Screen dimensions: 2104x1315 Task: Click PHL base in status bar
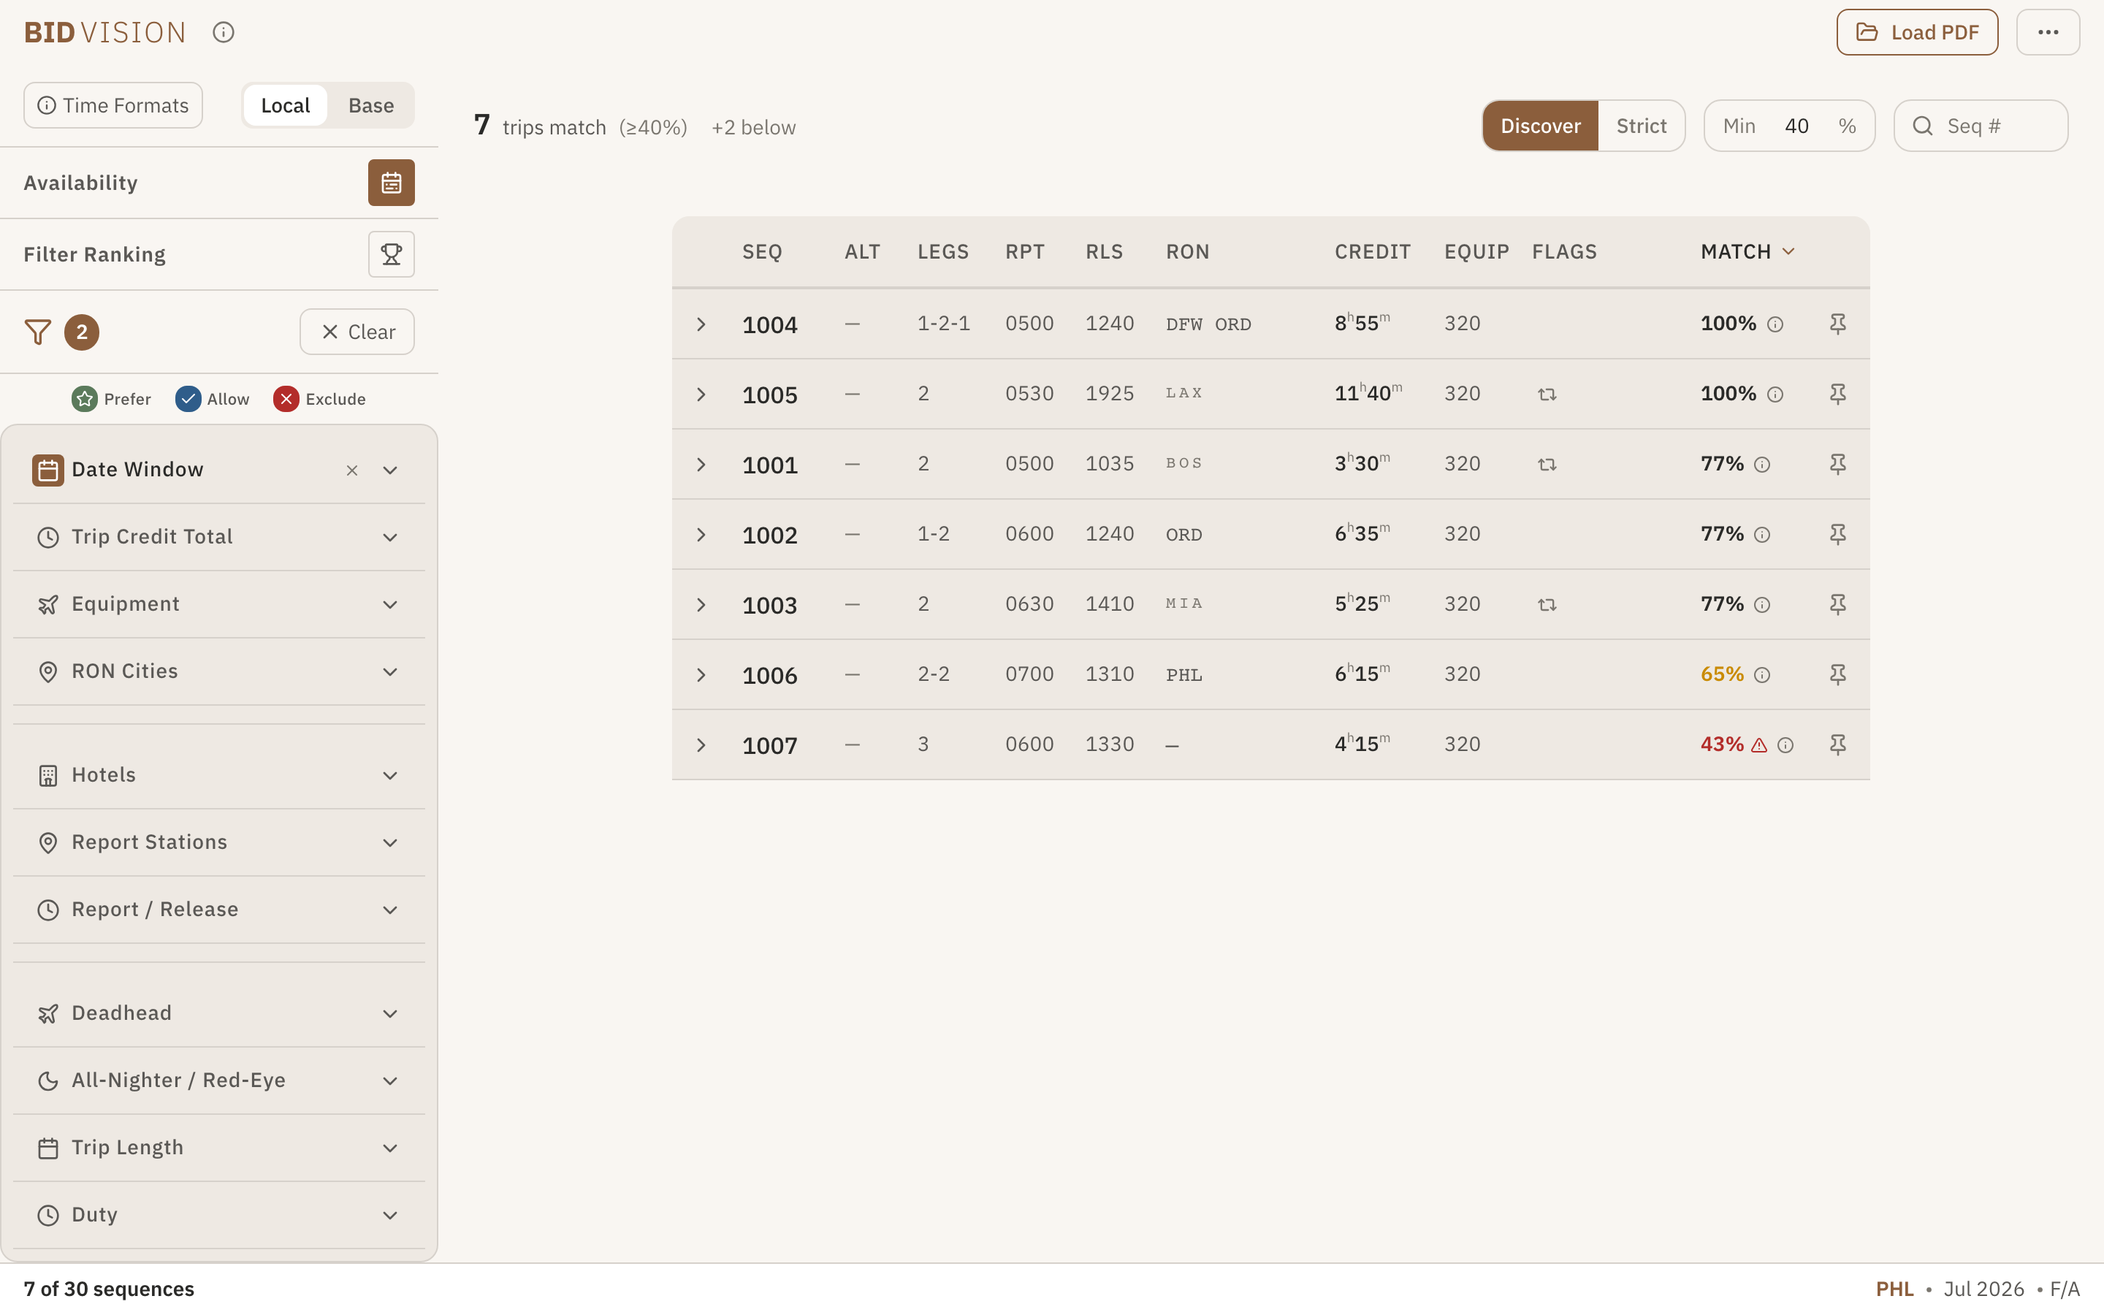pos(1894,1289)
